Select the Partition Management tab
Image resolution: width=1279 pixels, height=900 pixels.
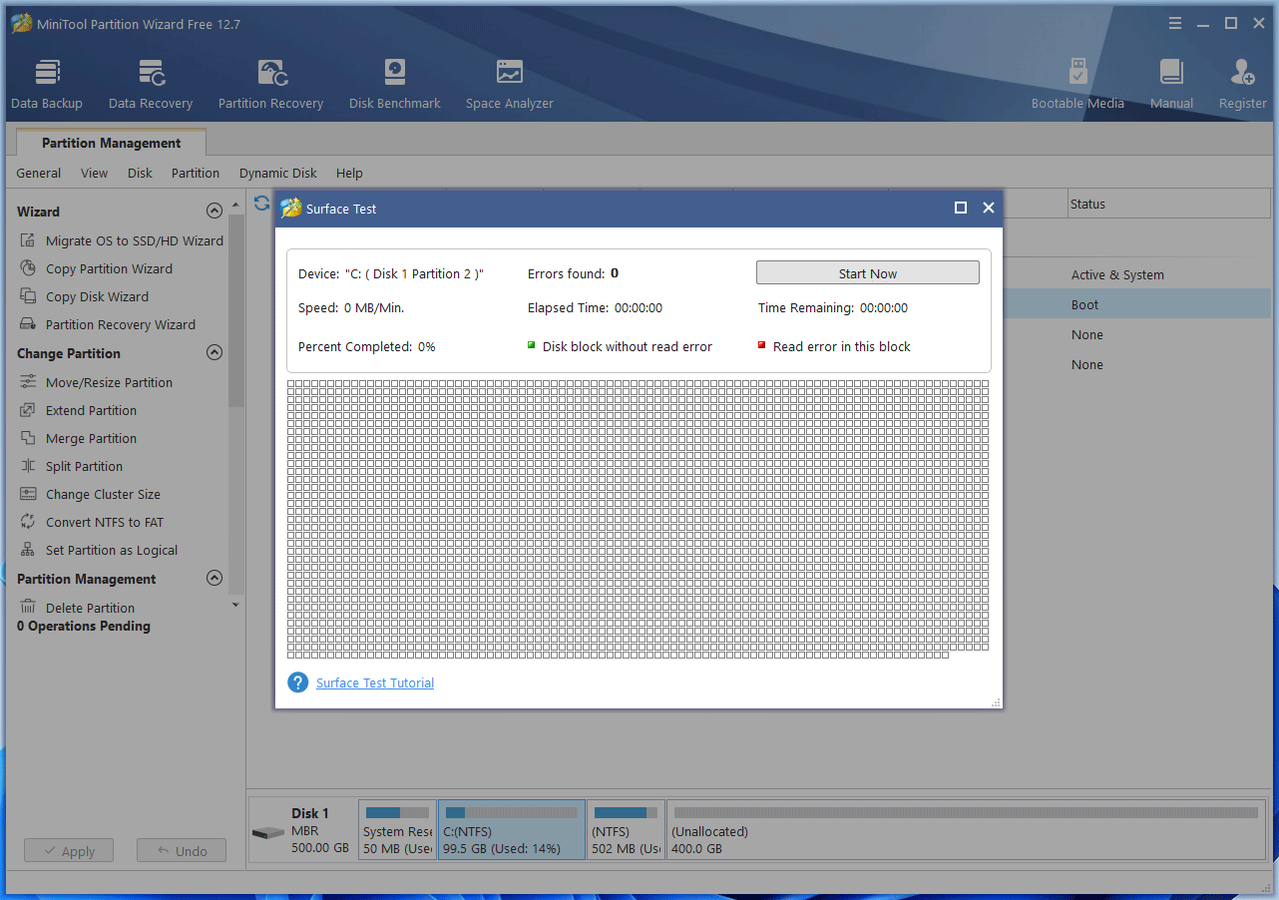click(x=112, y=143)
